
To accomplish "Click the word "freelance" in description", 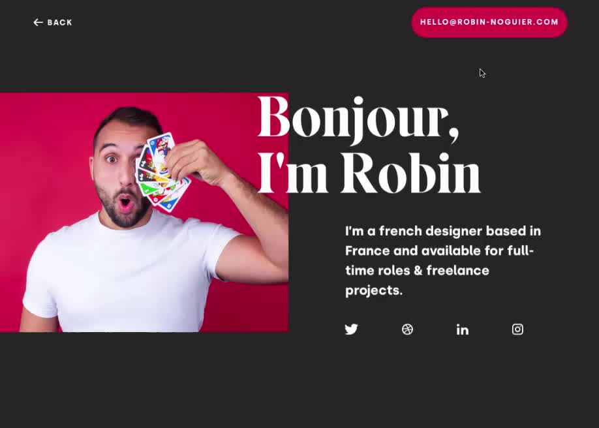I will tap(457, 271).
